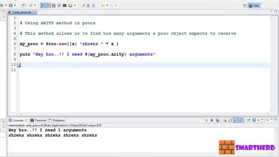Click console output 'Hey bro..!! I need 1 arguments'
This screenshot has width=279, height=157.
pyautogui.click(x=48, y=130)
